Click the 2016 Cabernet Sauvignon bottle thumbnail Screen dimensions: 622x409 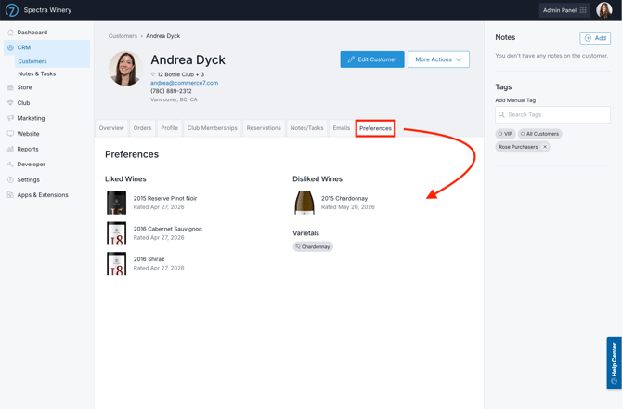coord(116,233)
